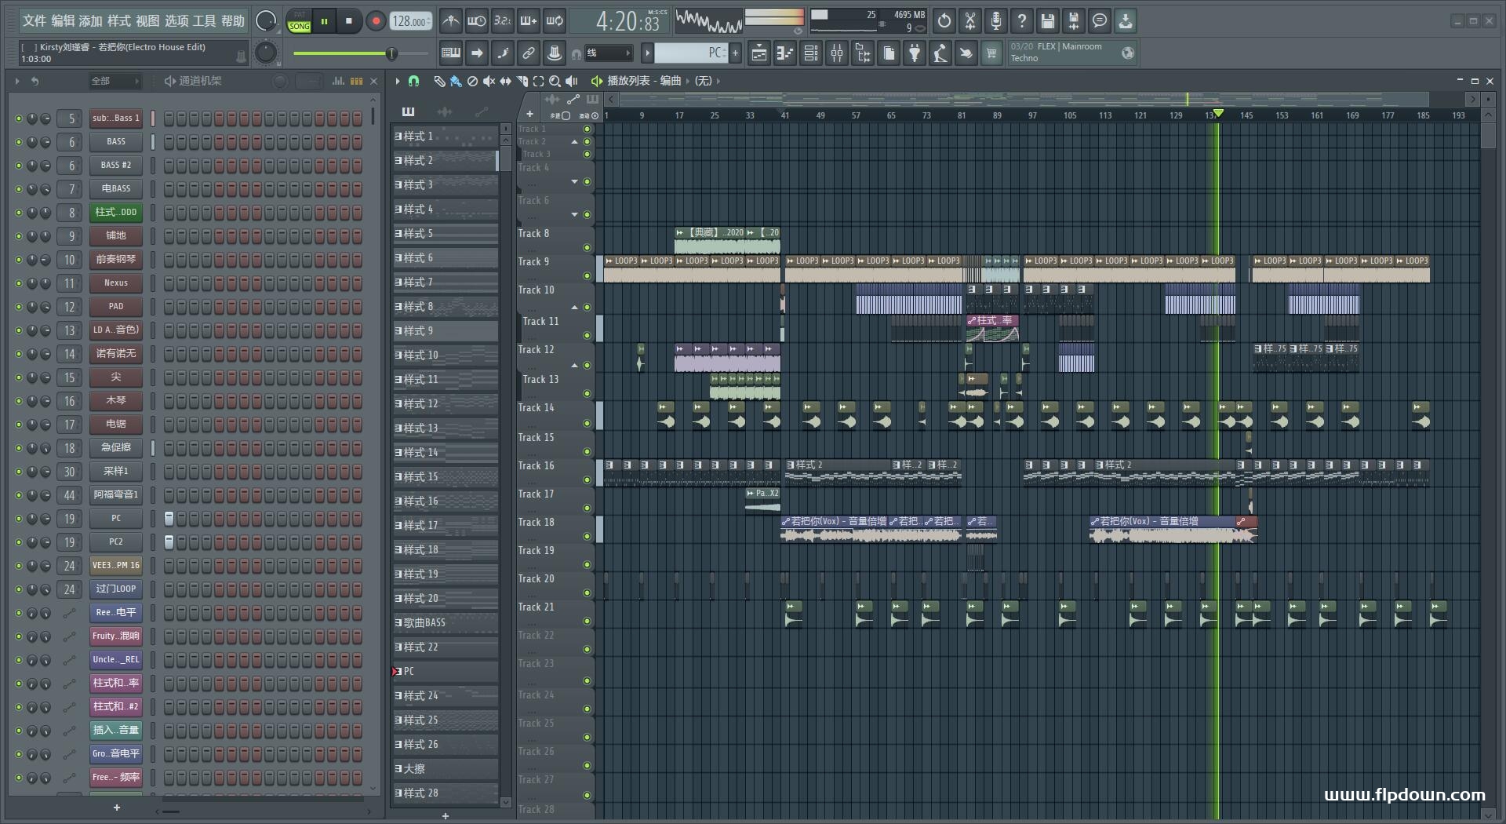This screenshot has height=824, width=1506.
Task: Adjust the song position slider
Action: coord(361,53)
